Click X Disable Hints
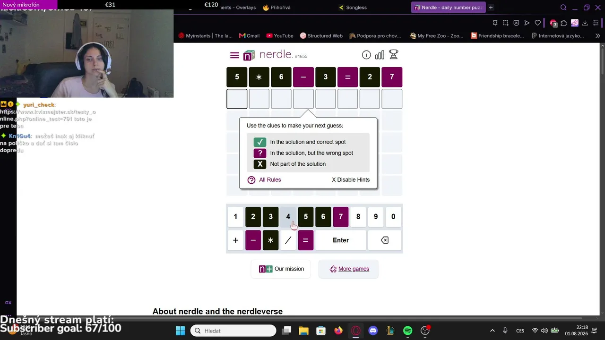 pyautogui.click(x=351, y=180)
